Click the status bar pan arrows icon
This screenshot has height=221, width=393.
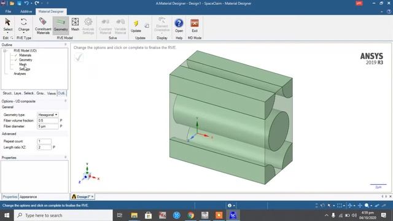(x=360, y=206)
